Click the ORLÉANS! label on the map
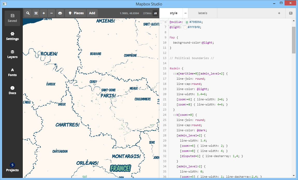The height and width of the screenshot is (180, 298). (87, 163)
